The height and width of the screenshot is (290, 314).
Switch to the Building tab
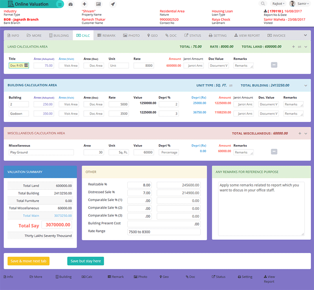coord(58,35)
